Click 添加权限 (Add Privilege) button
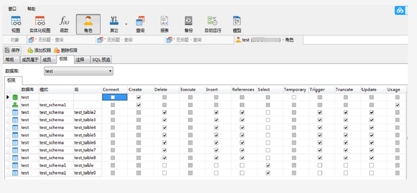 [x=39, y=50]
